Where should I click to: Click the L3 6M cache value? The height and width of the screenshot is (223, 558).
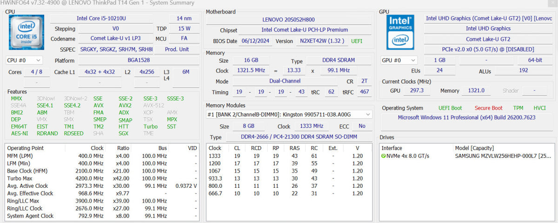(x=186, y=72)
